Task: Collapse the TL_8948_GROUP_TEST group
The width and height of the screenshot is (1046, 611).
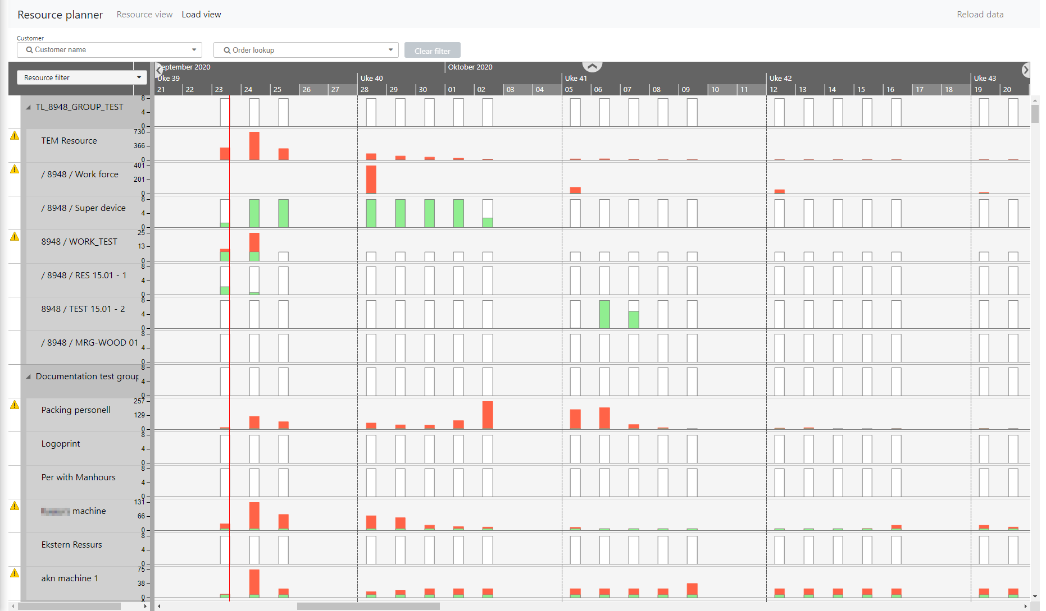Action: tap(28, 107)
